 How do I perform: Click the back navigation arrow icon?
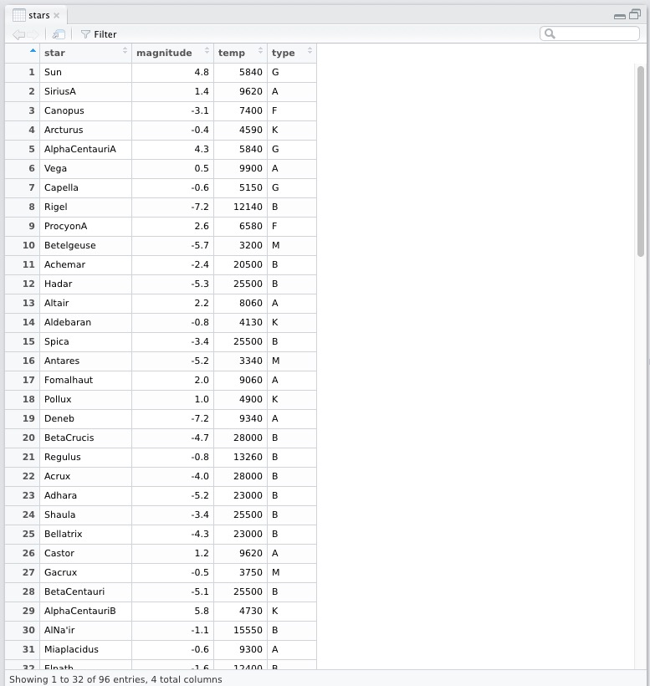click(18, 34)
